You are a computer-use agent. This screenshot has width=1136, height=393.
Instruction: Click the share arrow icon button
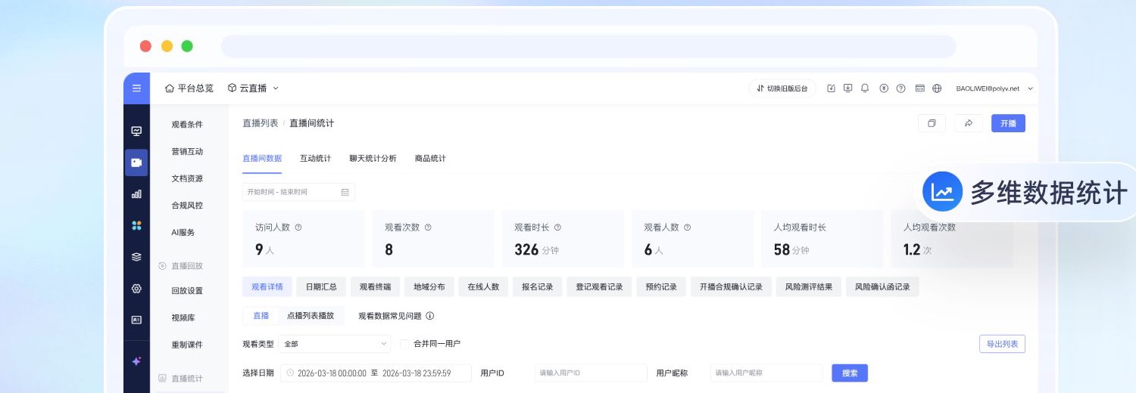(x=969, y=123)
